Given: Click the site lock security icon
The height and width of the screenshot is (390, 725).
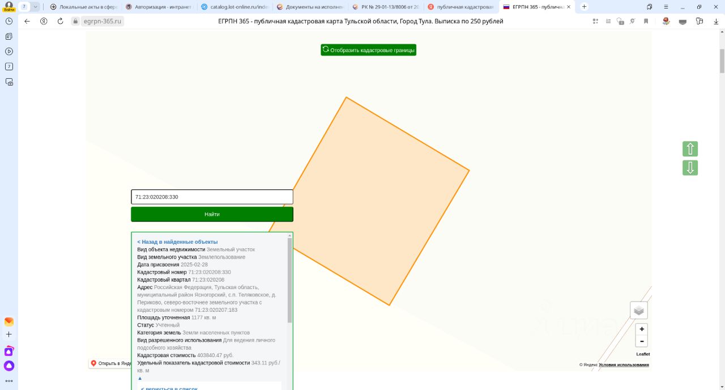Looking at the screenshot, I should pyautogui.click(x=75, y=21).
